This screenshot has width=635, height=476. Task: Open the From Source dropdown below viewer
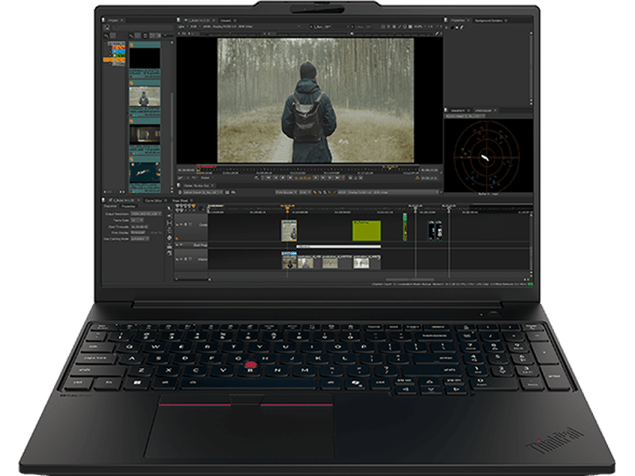(286, 192)
